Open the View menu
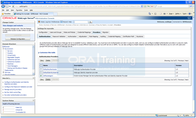 [12, 10]
